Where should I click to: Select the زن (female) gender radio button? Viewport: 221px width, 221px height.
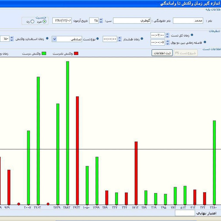pos(32,22)
